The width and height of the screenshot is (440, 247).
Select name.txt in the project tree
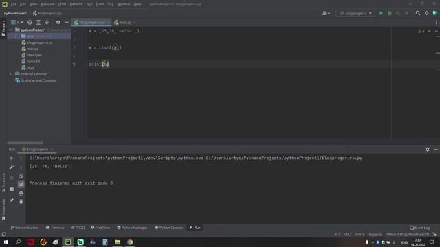tap(33, 61)
